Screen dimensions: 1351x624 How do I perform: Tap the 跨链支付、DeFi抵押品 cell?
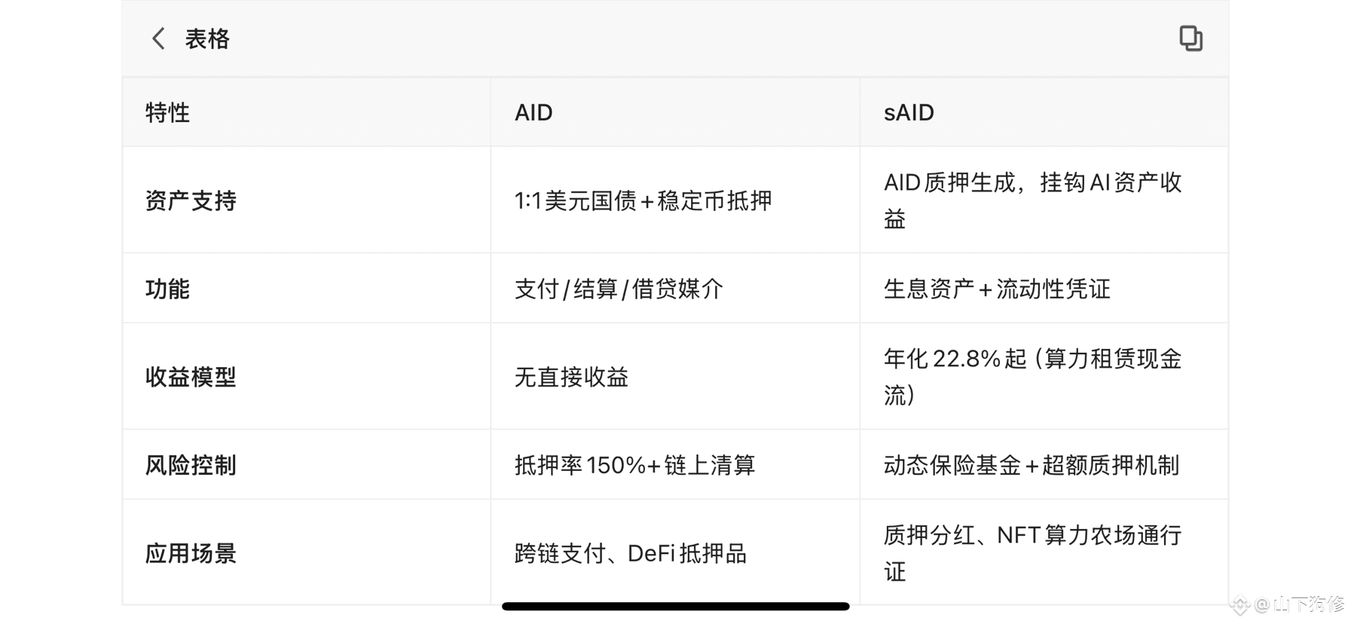click(x=630, y=553)
